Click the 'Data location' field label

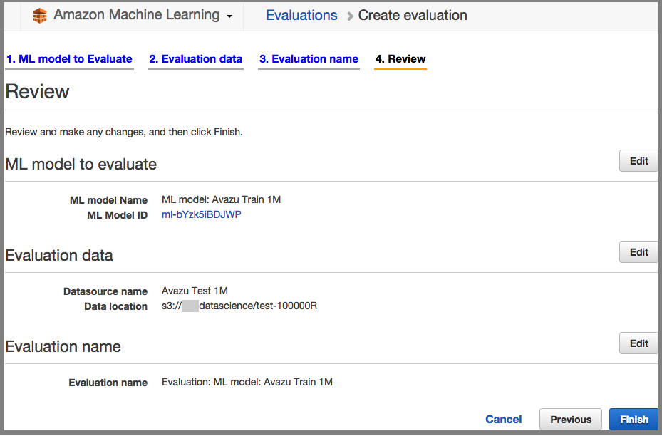pos(115,306)
